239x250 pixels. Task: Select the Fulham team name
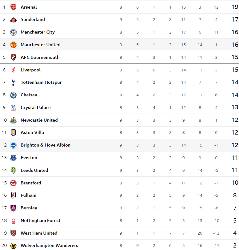pos(28,195)
